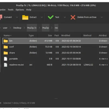This screenshot has width=109, height=109.
Task: Click the res breadcrumb segment
Action: click(56, 28)
